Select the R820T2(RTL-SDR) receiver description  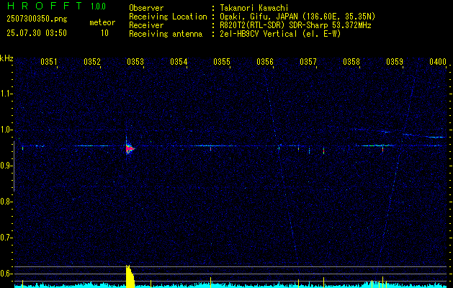click(x=295, y=25)
